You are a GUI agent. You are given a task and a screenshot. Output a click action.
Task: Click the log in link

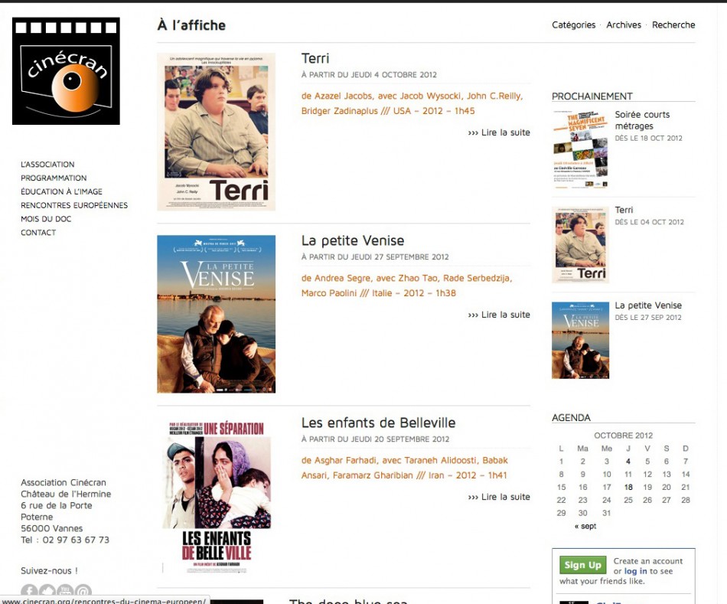tap(635, 571)
